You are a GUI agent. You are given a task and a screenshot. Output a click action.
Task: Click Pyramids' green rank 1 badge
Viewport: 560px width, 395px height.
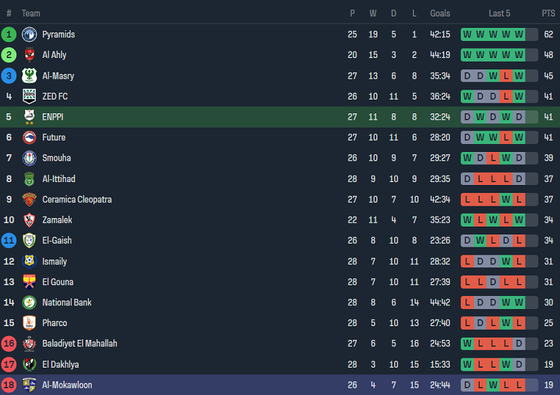[9, 34]
